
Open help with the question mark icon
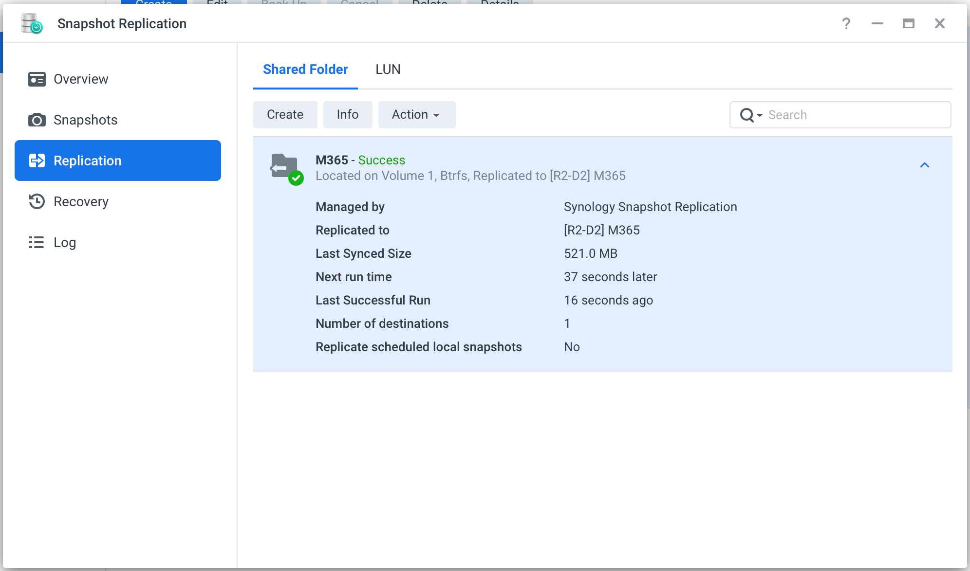click(x=846, y=23)
